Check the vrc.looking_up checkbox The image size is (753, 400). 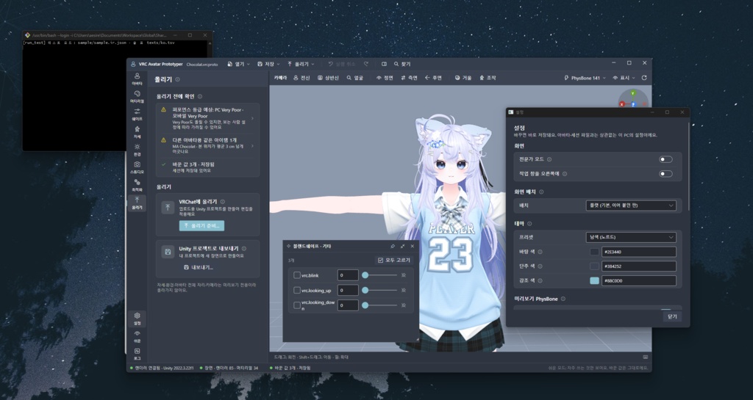click(297, 291)
